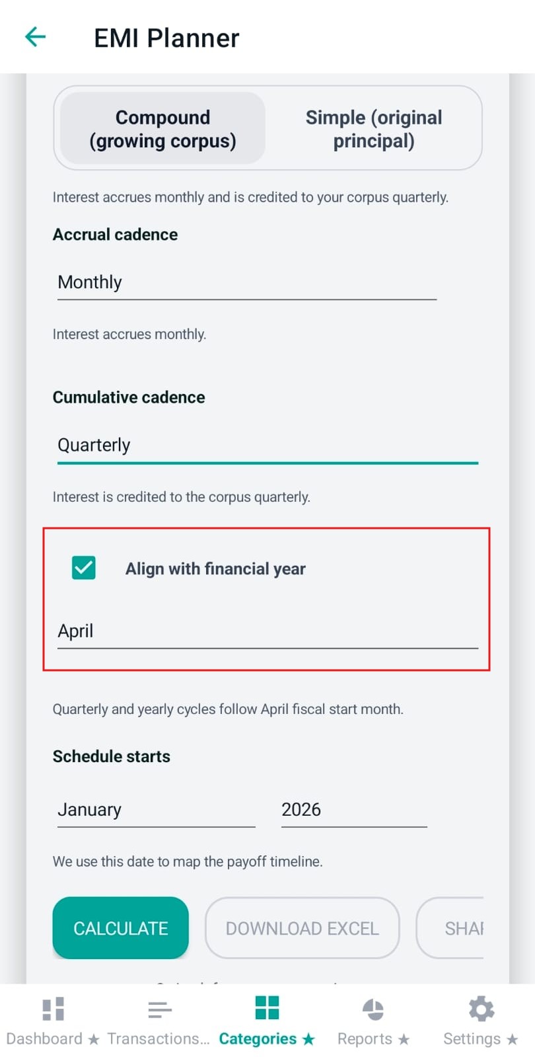The height and width of the screenshot is (1057, 535).
Task: Open the Quarterly cumulative cadence selector
Action: tap(264, 445)
